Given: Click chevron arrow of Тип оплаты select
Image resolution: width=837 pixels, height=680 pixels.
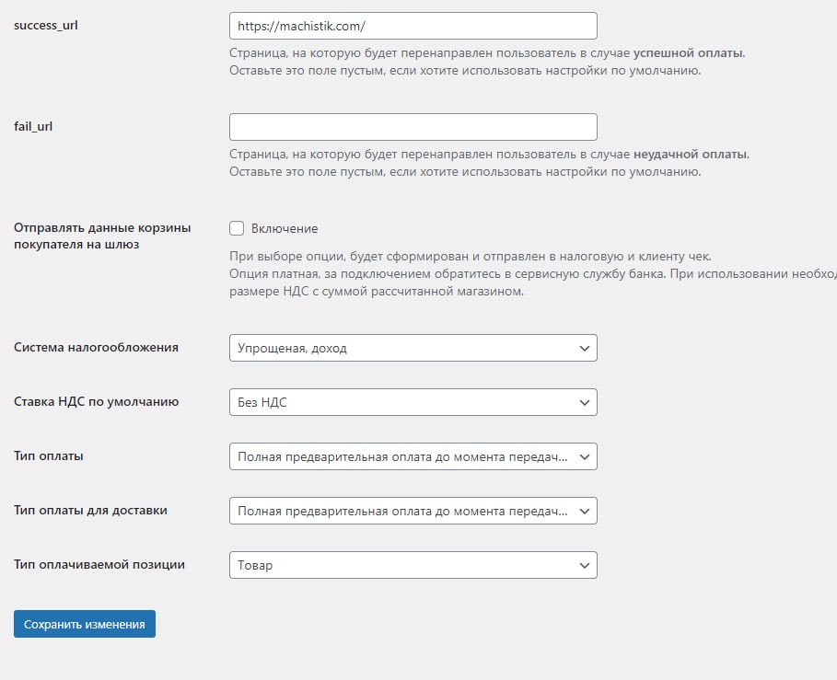Looking at the screenshot, I should coord(584,456).
